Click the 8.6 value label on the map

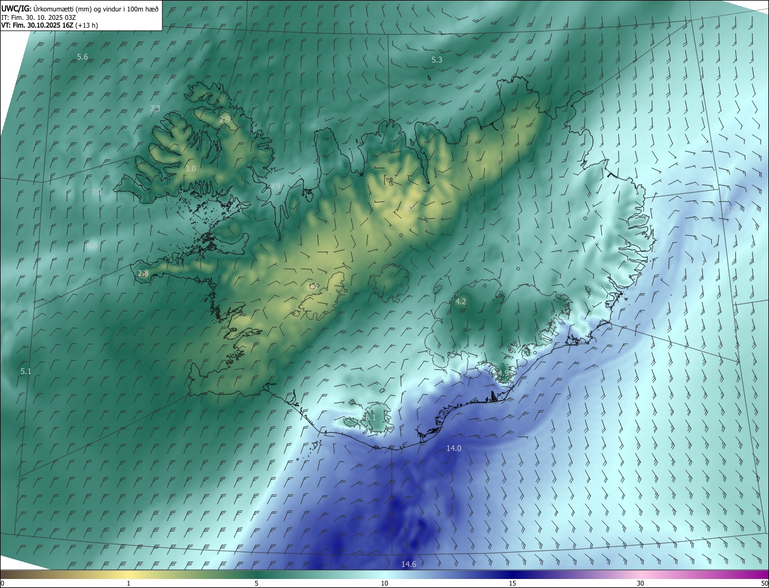point(91,245)
